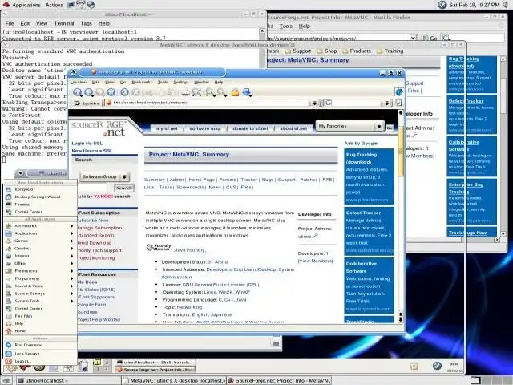Screen dimensions: 513x385
Task: Open Training bookmark folder in Firefox
Action: (390, 51)
